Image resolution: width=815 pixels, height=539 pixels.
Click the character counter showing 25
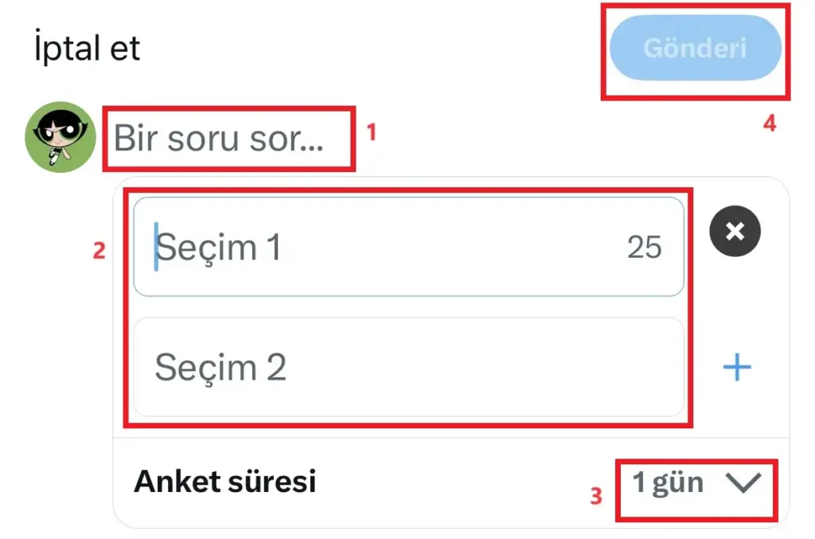(x=644, y=248)
